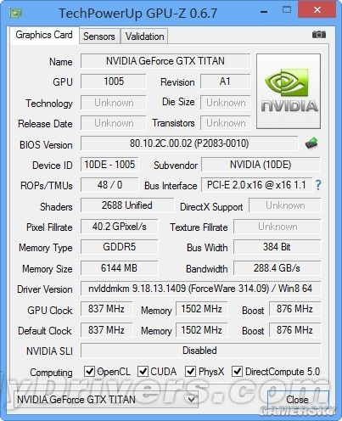Click the BIOS Version label text

coord(46,145)
